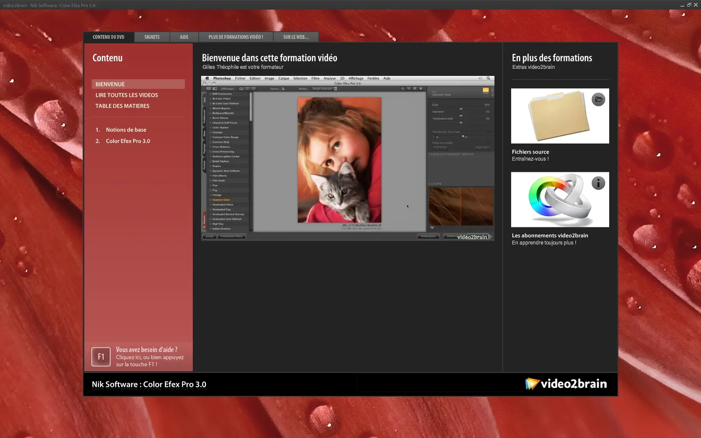Open TABLE DES MATIERES
701x438 pixels.
pos(122,106)
